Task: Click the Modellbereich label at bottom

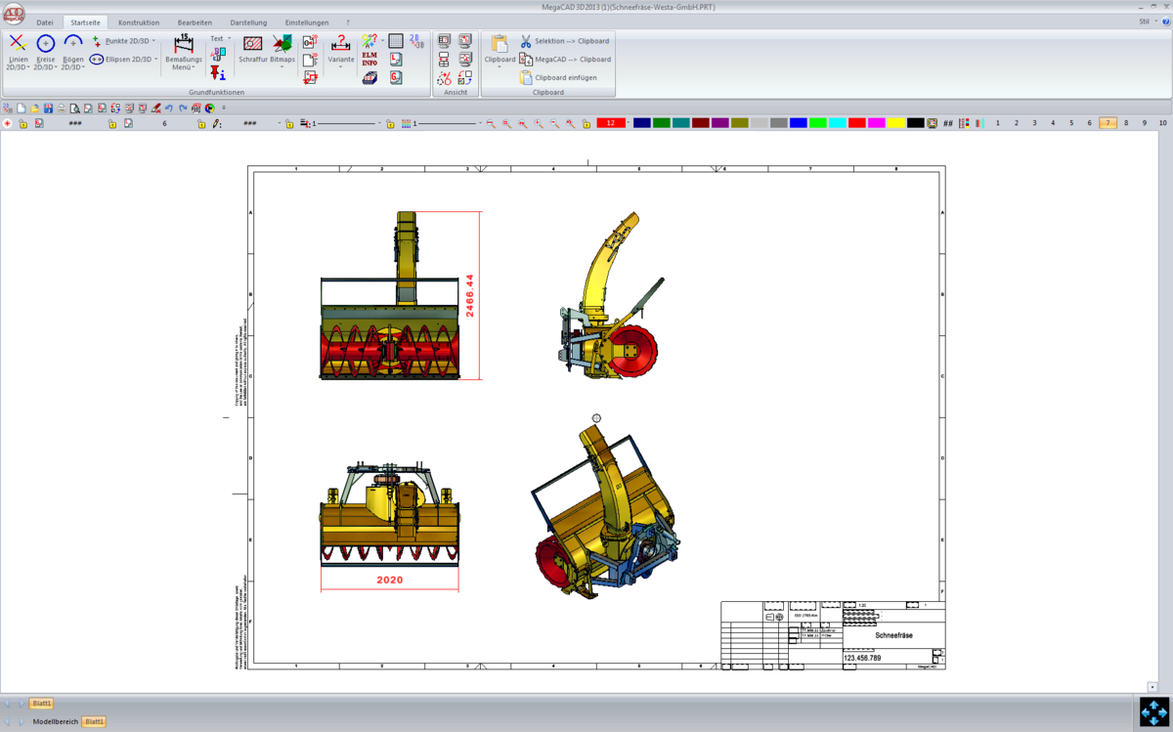Action: (x=55, y=722)
